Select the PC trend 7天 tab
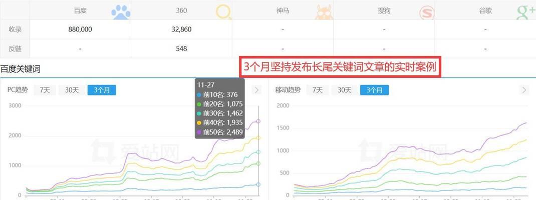Viewport: 536px width, 200px height. pos(45,90)
